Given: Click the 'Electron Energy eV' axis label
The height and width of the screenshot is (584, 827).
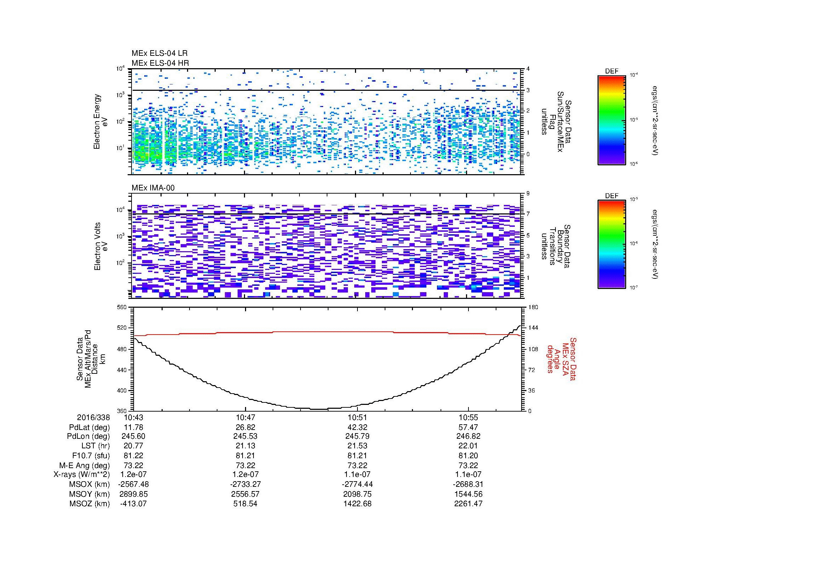Looking at the screenshot, I should point(101,122).
